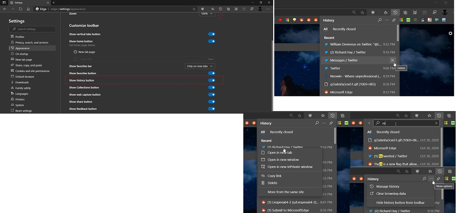Delete the Messages / Twitter history entry
Viewport: 456px width, 213px height.
[392, 61]
